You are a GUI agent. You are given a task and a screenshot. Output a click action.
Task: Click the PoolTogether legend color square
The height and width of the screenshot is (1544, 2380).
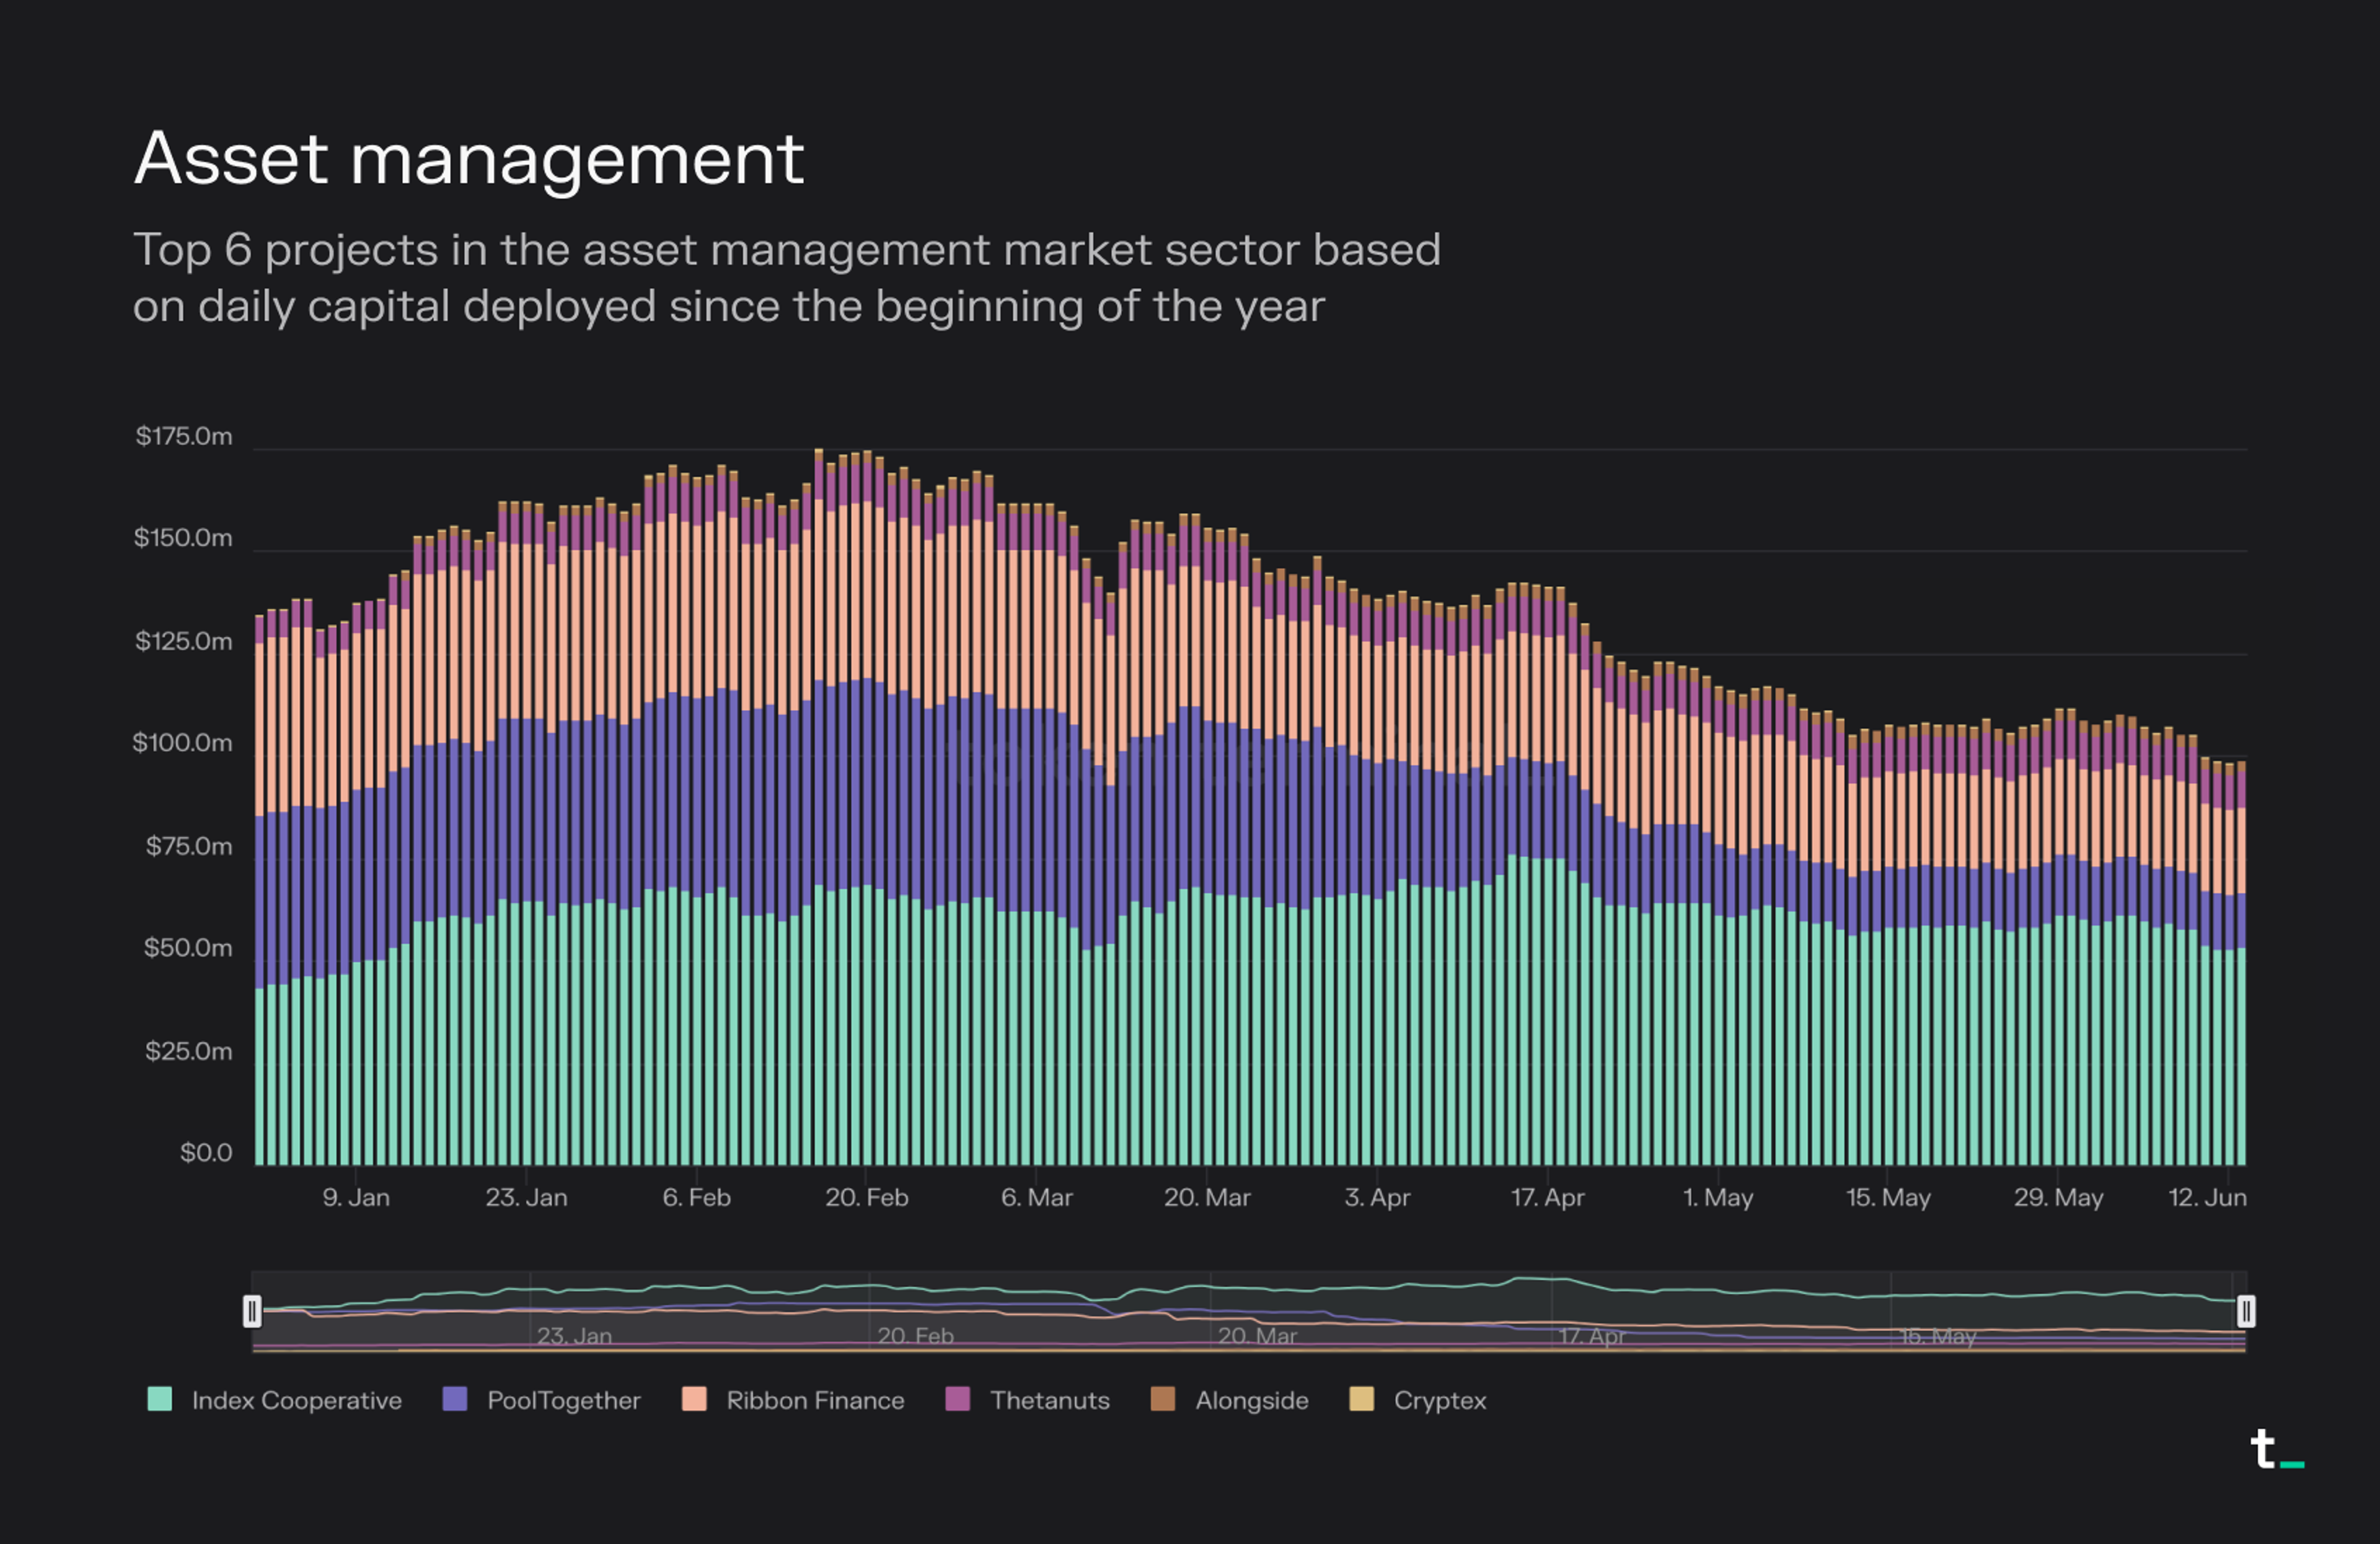455,1399
